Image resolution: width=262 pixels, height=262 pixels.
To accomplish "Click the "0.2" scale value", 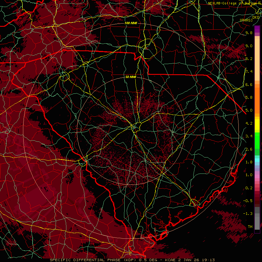I will click(x=249, y=188).
